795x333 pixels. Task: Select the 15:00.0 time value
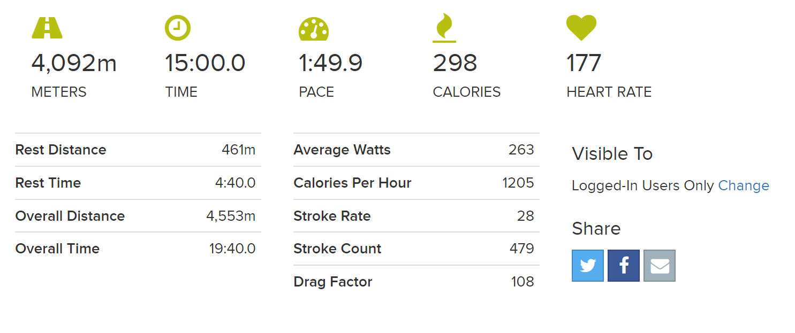[205, 63]
